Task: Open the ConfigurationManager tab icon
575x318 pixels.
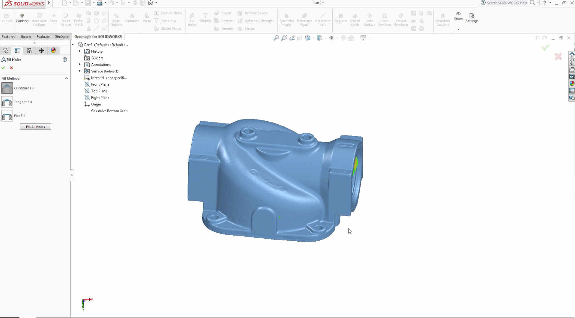Action: tap(29, 50)
